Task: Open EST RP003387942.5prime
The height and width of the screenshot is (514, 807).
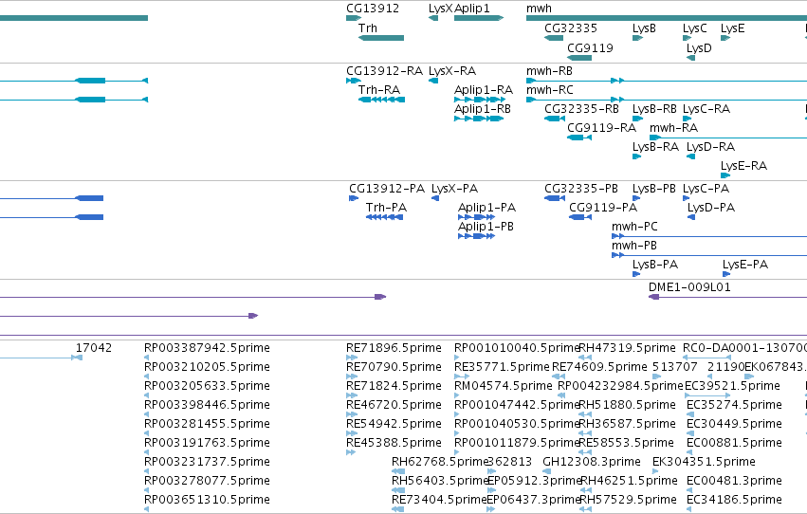Action: coord(207,348)
